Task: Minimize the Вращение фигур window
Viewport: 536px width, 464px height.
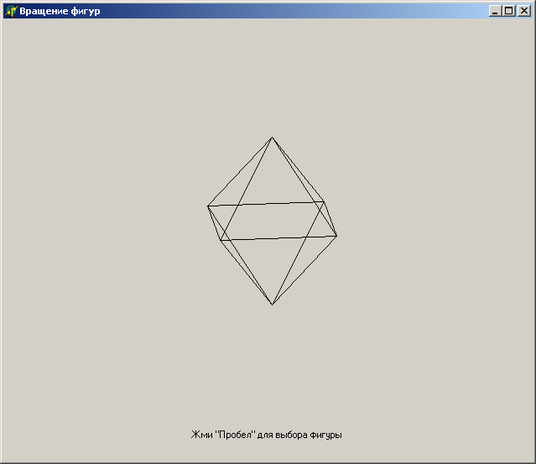Action: tap(495, 11)
